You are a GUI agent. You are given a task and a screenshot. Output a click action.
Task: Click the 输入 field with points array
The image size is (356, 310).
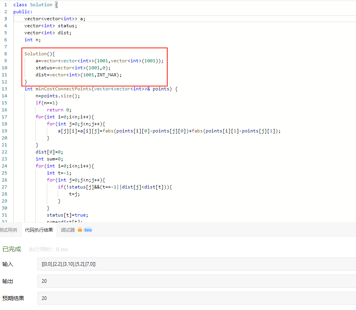tap(197, 264)
